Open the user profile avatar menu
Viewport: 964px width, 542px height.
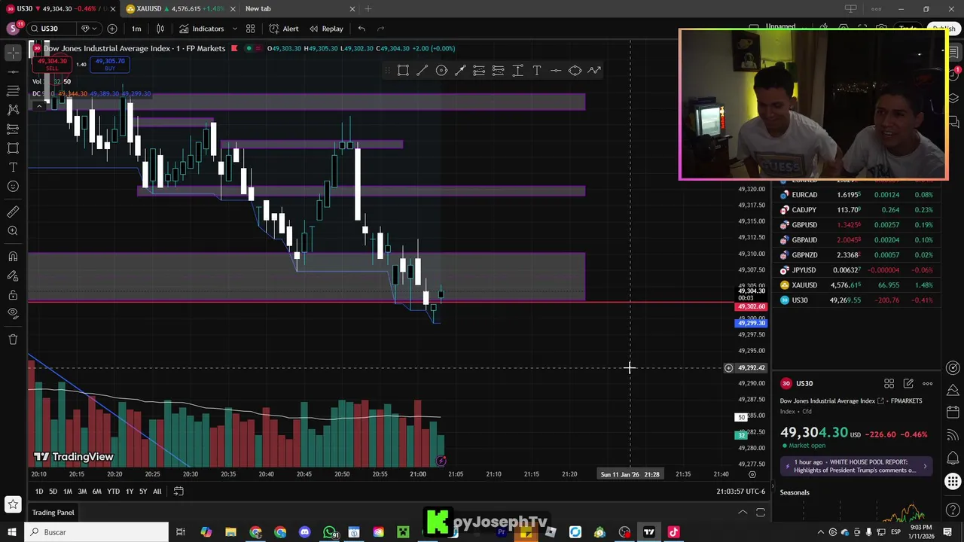point(13,29)
